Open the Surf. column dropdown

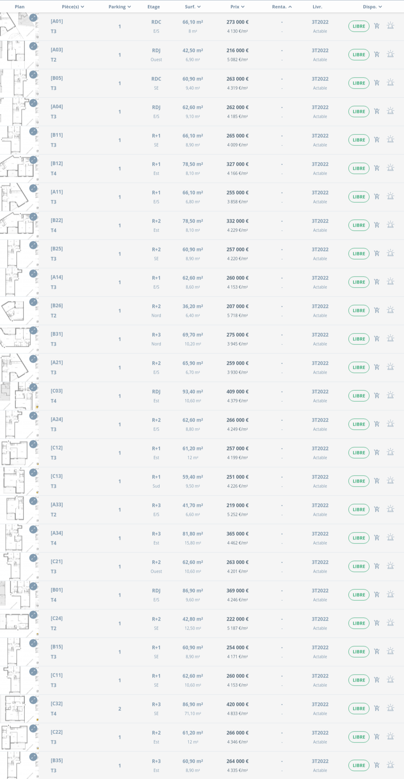pyautogui.click(x=192, y=7)
